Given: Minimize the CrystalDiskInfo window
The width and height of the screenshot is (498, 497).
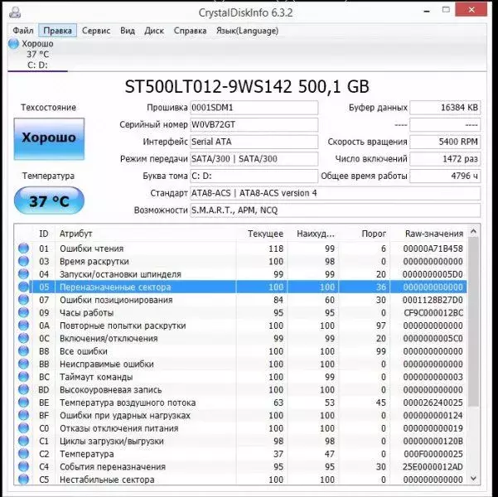Looking at the screenshot, I should 427,11.
